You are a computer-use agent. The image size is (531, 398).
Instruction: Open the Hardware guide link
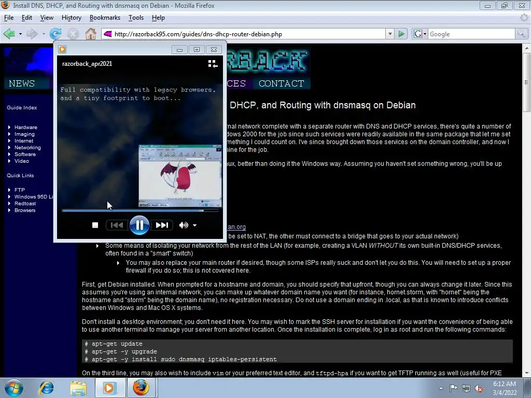[x=26, y=127]
